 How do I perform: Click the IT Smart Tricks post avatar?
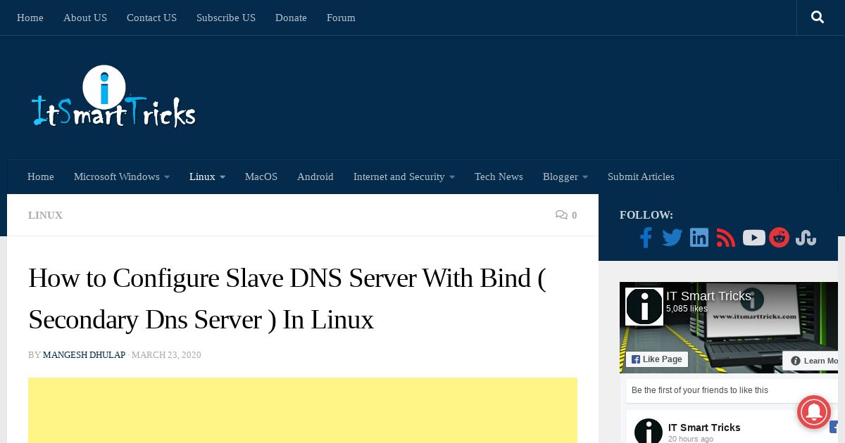pyautogui.click(x=649, y=430)
